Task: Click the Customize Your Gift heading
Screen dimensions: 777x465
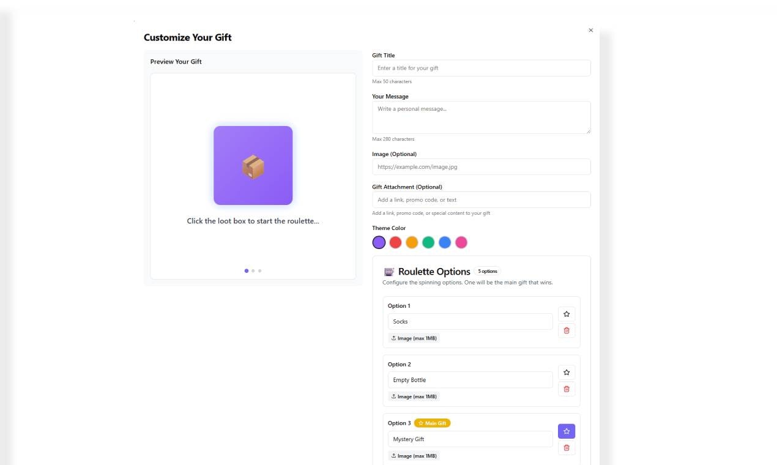Action: [x=188, y=37]
